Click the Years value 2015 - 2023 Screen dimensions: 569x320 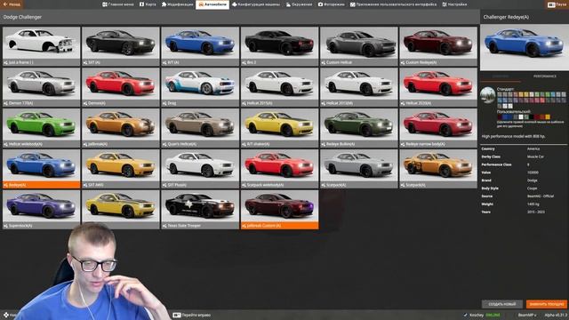tap(536, 212)
